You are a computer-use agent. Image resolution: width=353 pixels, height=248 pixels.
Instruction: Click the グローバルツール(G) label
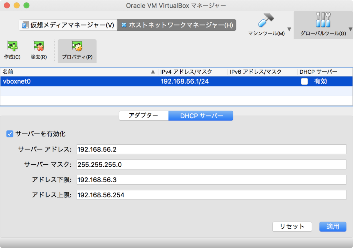[323, 33]
